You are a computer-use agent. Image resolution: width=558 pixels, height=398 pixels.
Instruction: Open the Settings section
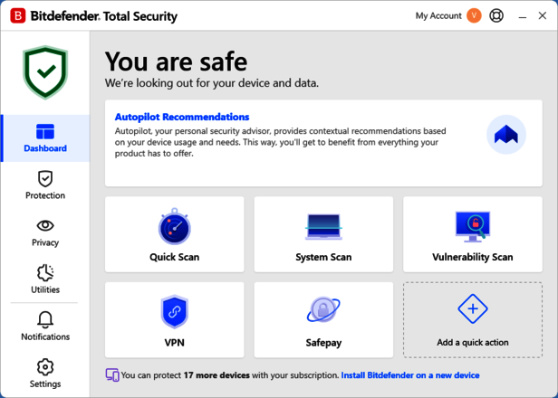point(45,373)
